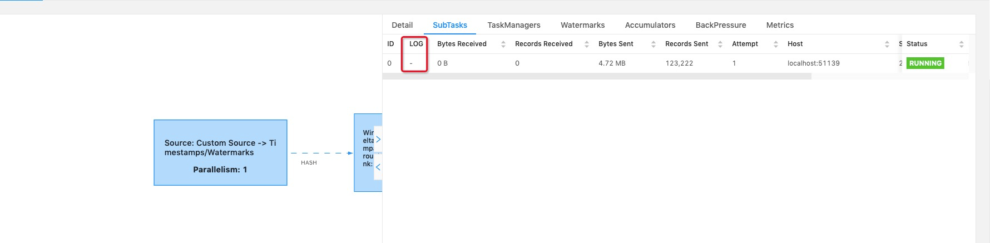The height and width of the screenshot is (243, 990).
Task: Switch to the TaskManagers tab
Action: click(x=514, y=25)
